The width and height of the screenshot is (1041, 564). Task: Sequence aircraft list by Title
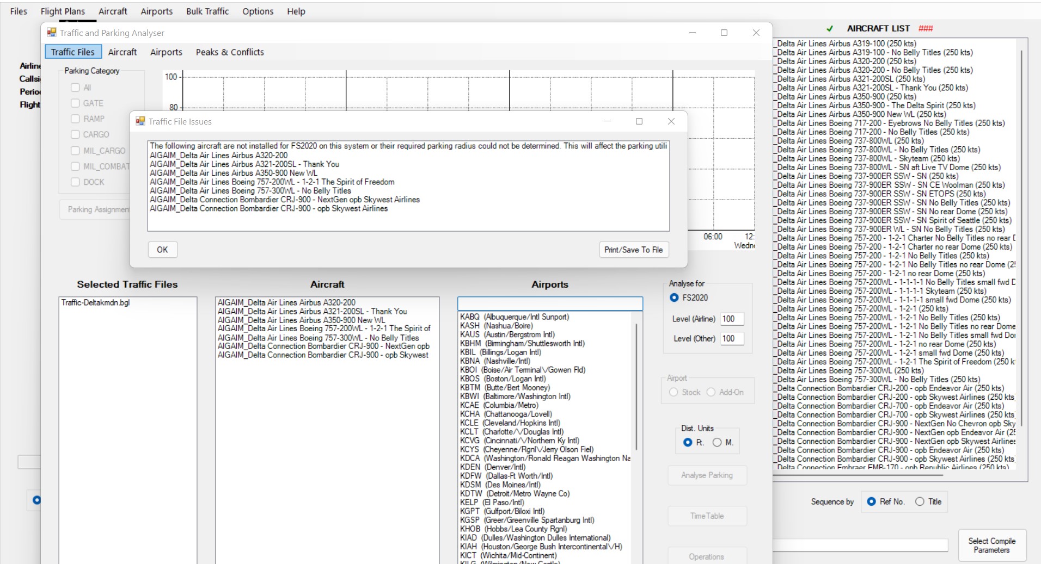point(920,501)
